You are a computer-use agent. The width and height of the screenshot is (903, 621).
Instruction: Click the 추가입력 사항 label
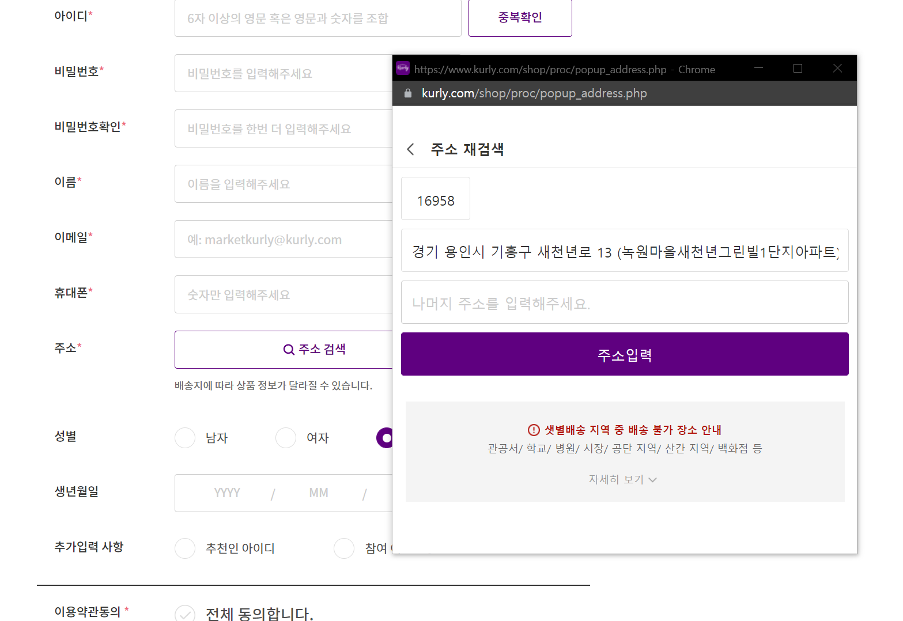click(89, 547)
